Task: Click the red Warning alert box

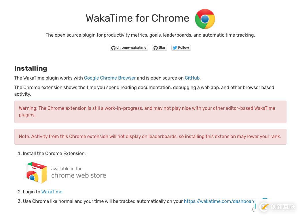Action: click(x=150, y=112)
